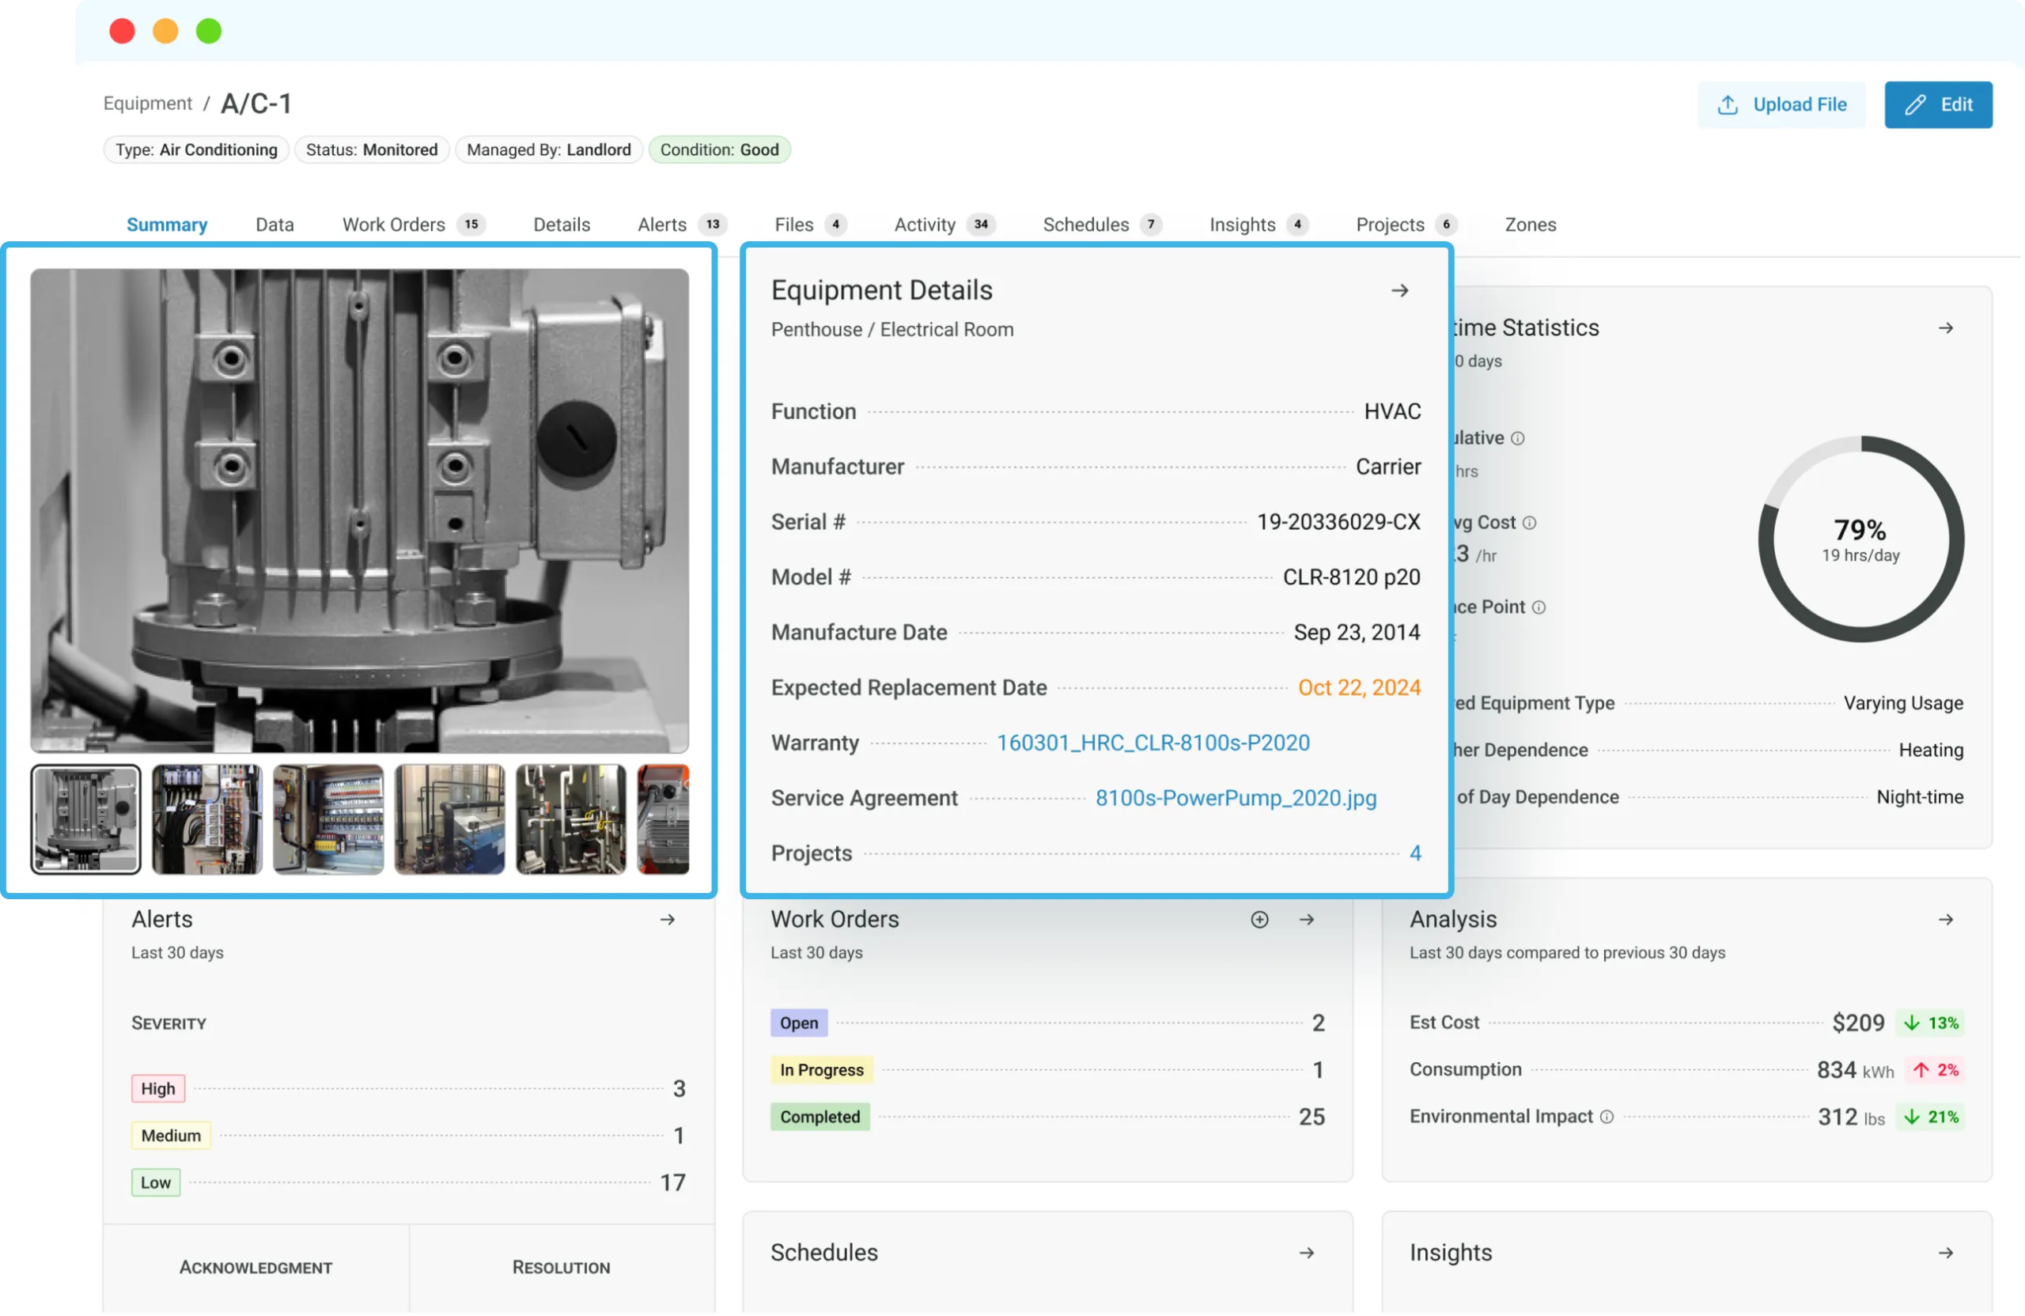This screenshot has height=1316, width=2025.
Task: Toggle the High severity badge
Action: point(157,1089)
